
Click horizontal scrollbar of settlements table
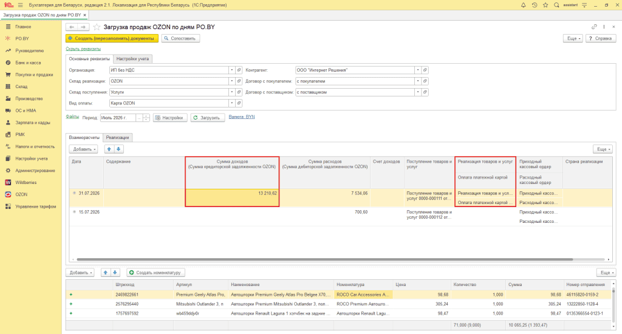pos(324,259)
